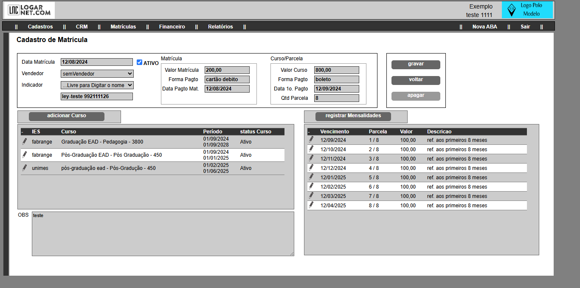Edit installment 2 / 8 pencil icon

pos(311,149)
